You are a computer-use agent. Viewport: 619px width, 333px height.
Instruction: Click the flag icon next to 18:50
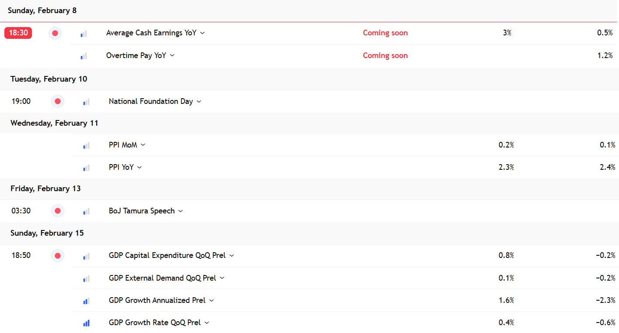tap(58, 256)
